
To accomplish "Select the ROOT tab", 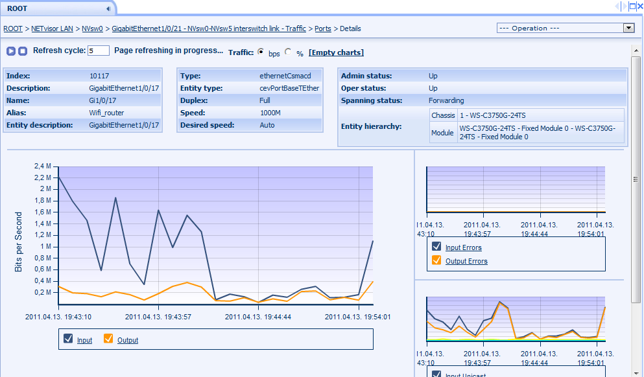I will [18, 8].
